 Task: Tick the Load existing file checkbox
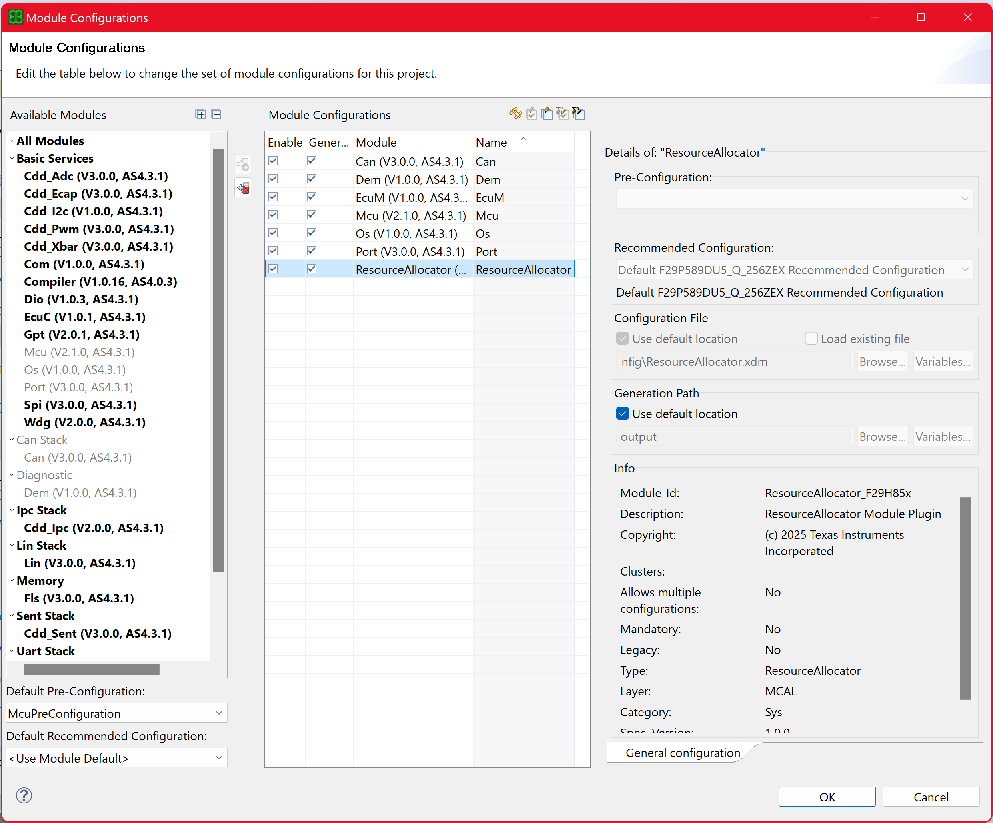pos(811,339)
